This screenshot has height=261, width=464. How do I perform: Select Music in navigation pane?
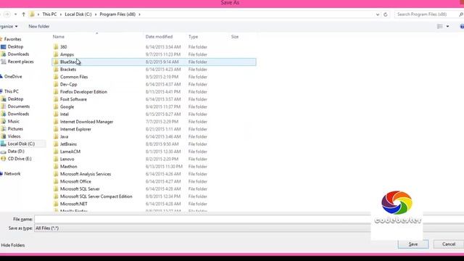13,121
